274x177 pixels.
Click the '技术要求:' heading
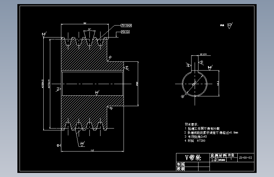point(192,124)
